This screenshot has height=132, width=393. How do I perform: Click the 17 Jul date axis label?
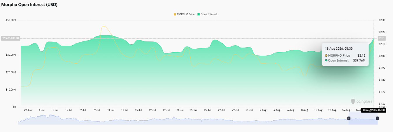click(152, 110)
